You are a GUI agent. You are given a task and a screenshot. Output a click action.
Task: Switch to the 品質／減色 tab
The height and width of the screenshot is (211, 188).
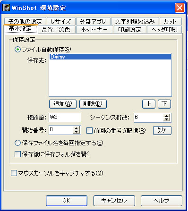pyautogui.click(x=56, y=29)
